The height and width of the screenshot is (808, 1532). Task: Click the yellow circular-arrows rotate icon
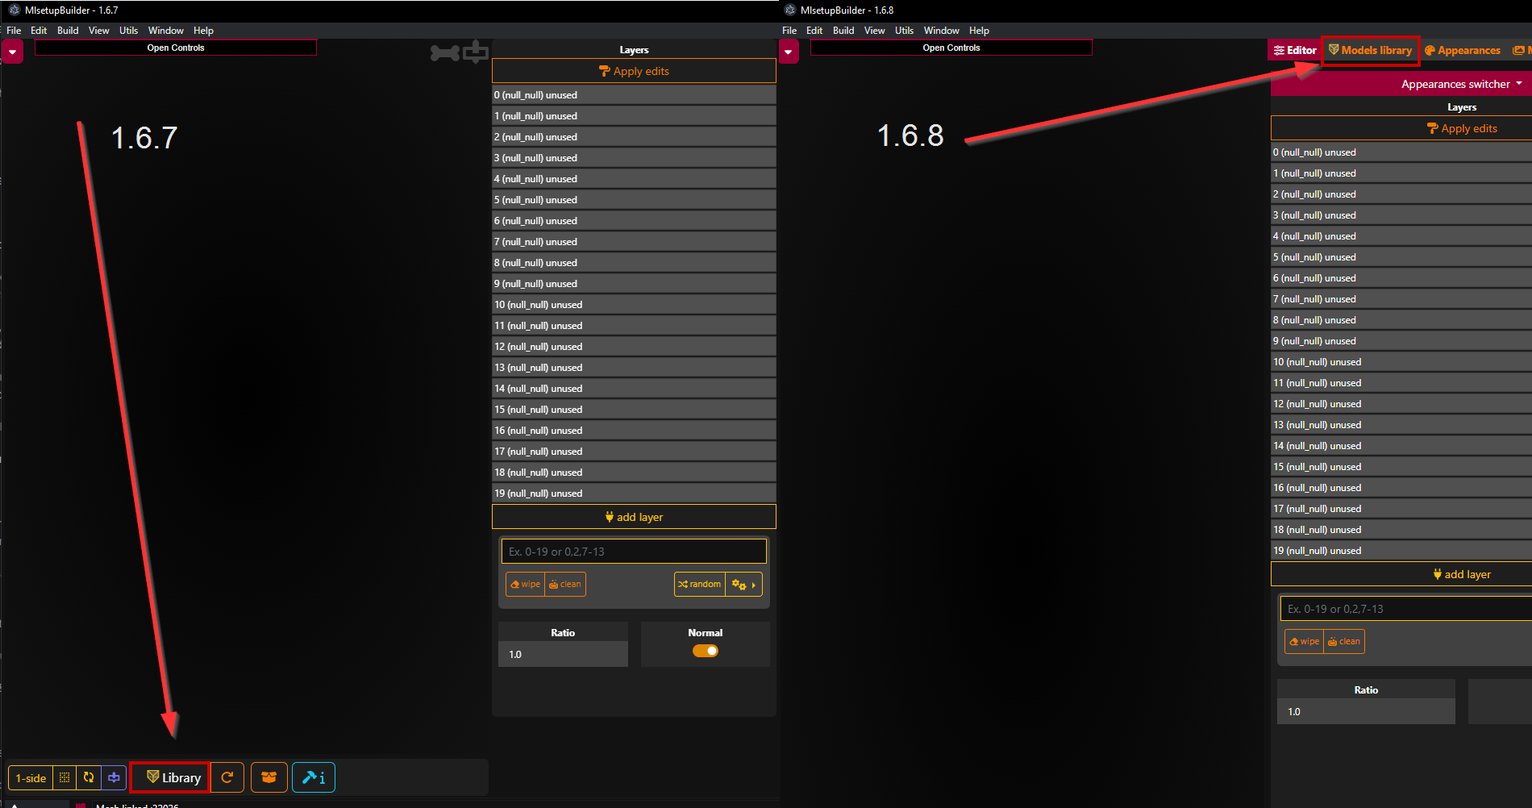(89, 777)
